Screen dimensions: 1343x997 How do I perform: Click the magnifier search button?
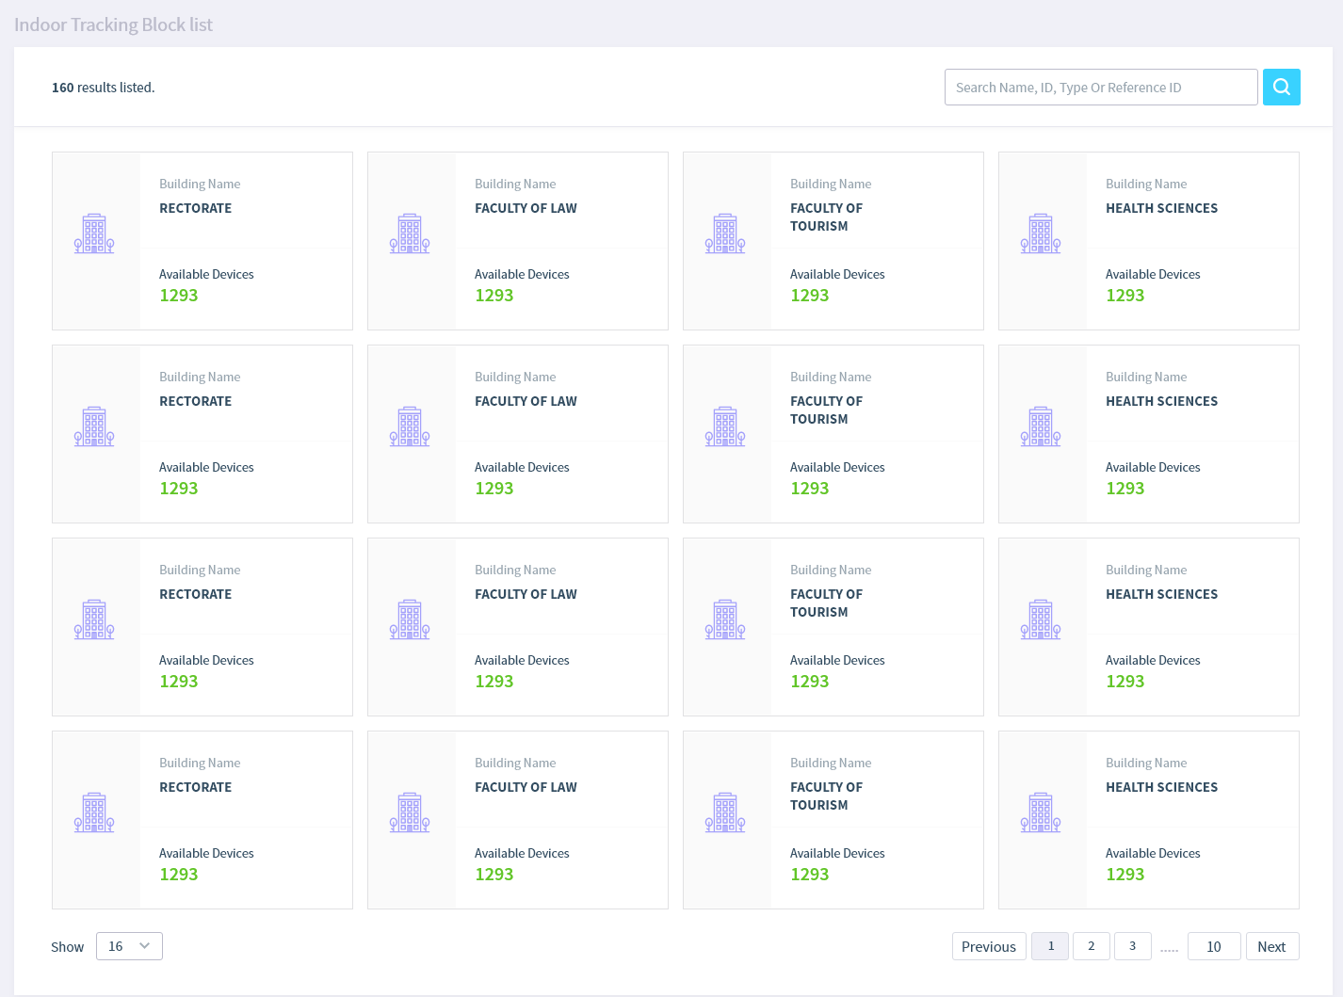tap(1281, 87)
